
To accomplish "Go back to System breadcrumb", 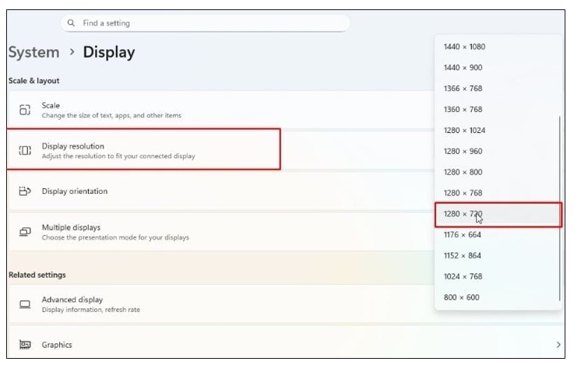I will pos(33,53).
